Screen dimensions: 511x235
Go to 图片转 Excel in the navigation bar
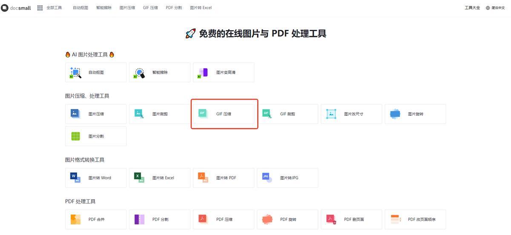[x=201, y=8]
